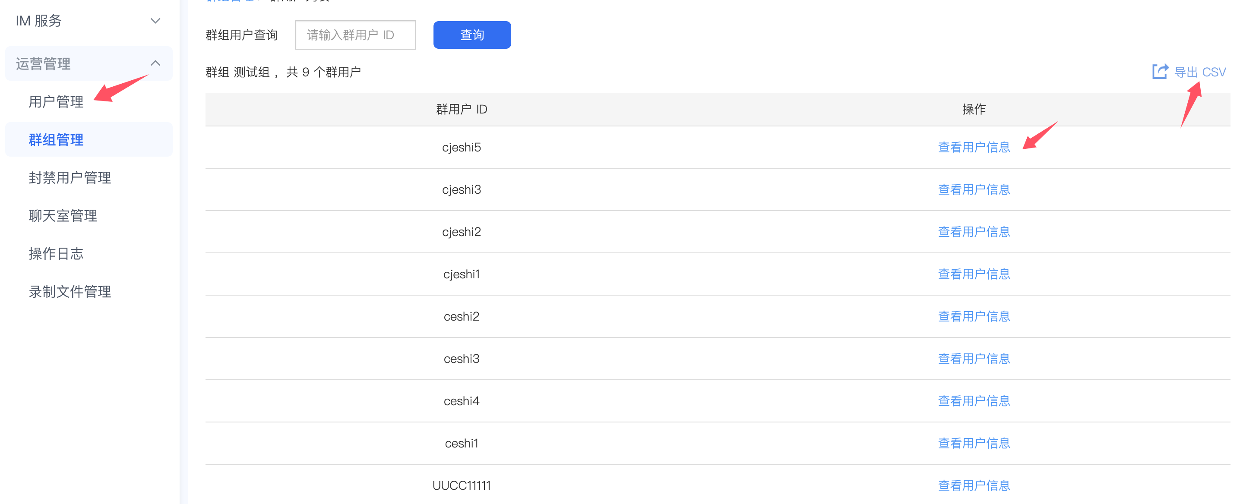The width and height of the screenshot is (1240, 504).
Task: Open 操作日志 menu entry
Action: (56, 253)
